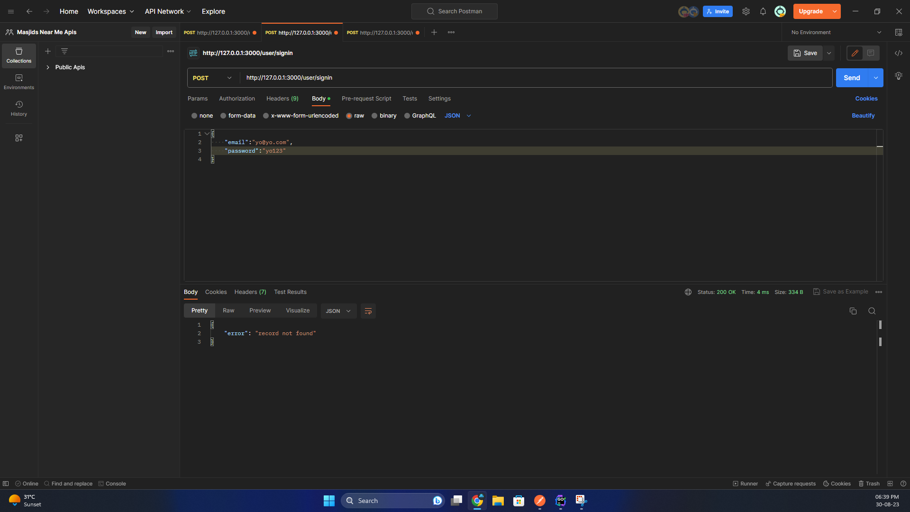Image resolution: width=910 pixels, height=512 pixels.
Task: Toggle line wrapping in the response viewer
Action: [x=368, y=311]
